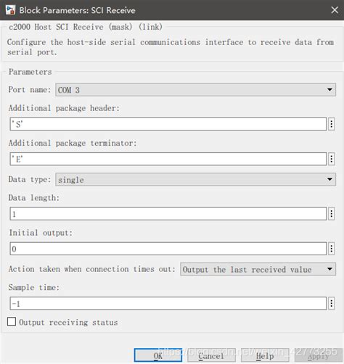Open options menu beside Additional package terminator field

(x=332, y=159)
